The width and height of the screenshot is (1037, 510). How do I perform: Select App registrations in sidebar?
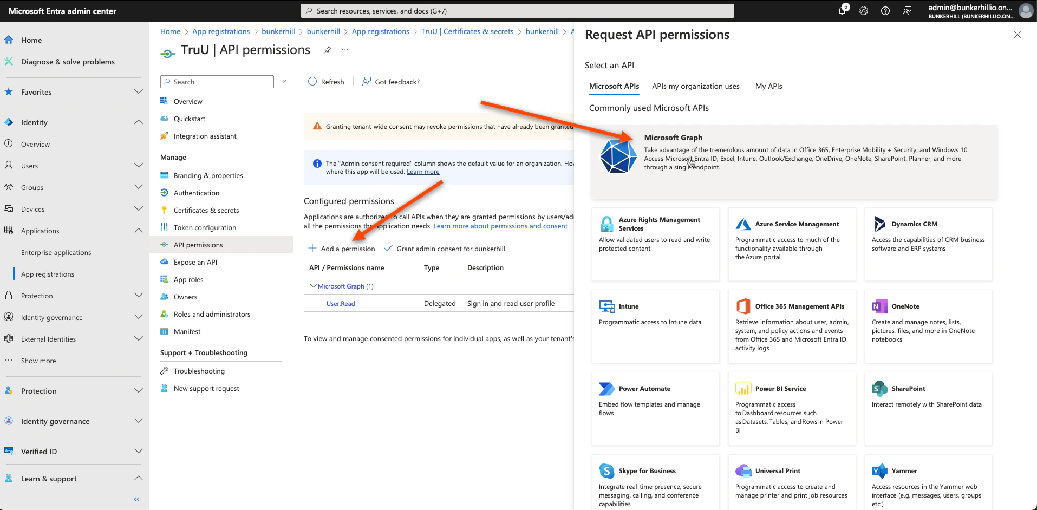[x=48, y=274]
